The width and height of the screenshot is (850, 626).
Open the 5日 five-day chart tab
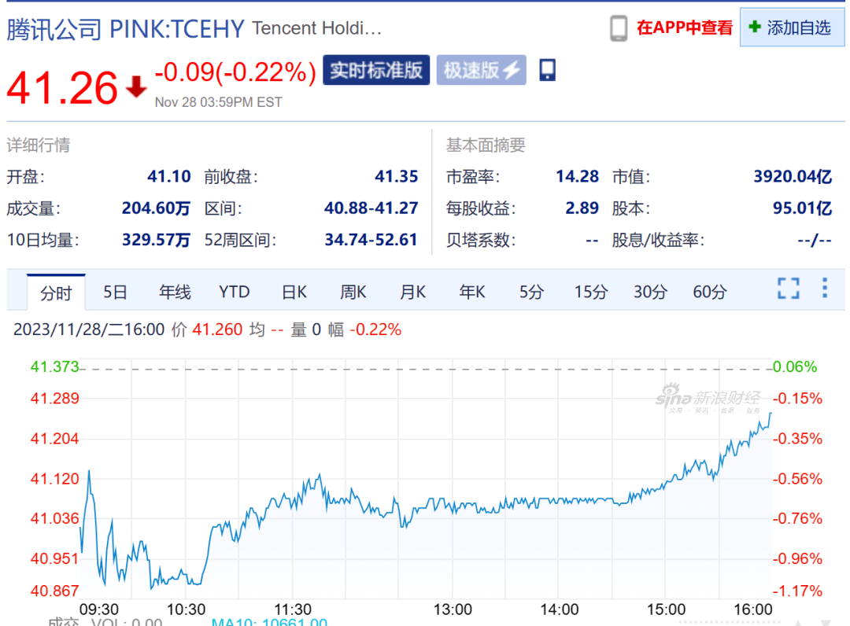[x=115, y=293]
